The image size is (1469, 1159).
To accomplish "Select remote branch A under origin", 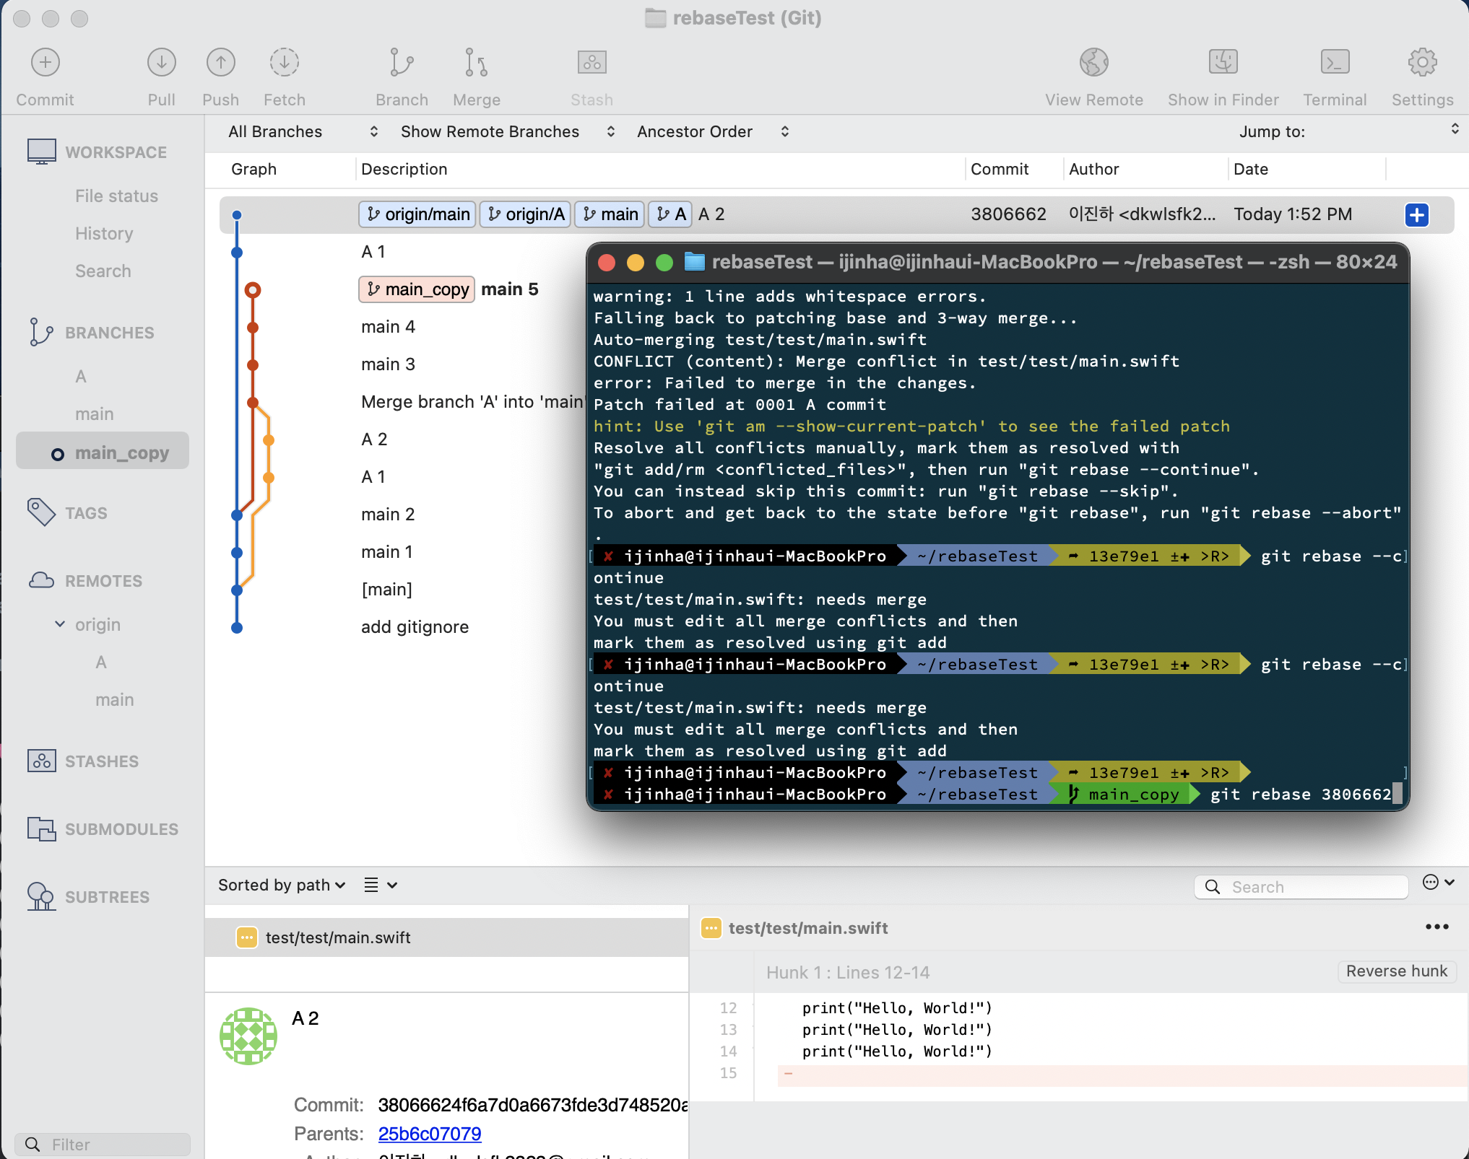I will (101, 662).
